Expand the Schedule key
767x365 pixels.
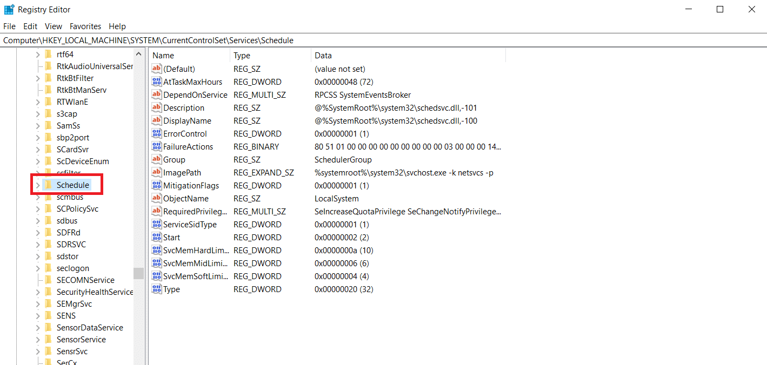pos(38,185)
